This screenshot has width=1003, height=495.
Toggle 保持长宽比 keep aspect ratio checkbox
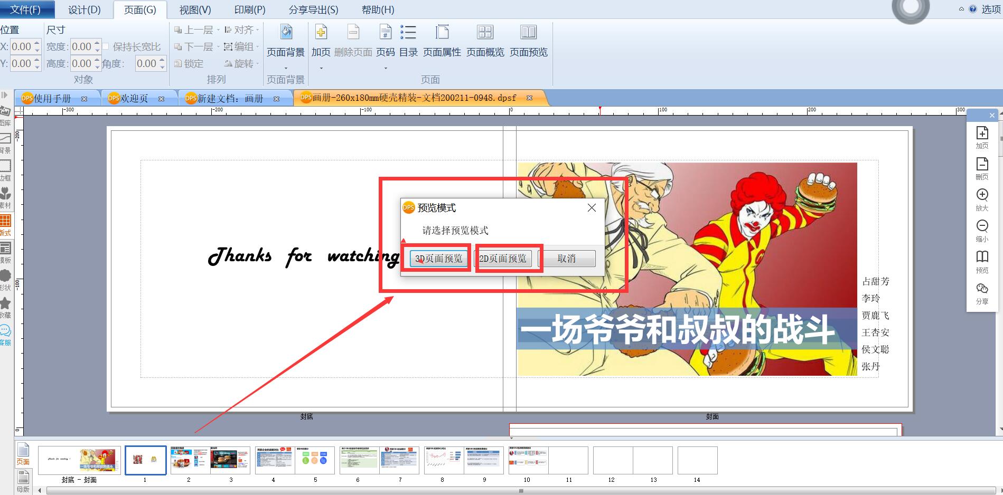(x=106, y=46)
